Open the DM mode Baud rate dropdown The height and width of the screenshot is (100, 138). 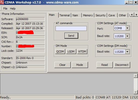tap(127, 52)
